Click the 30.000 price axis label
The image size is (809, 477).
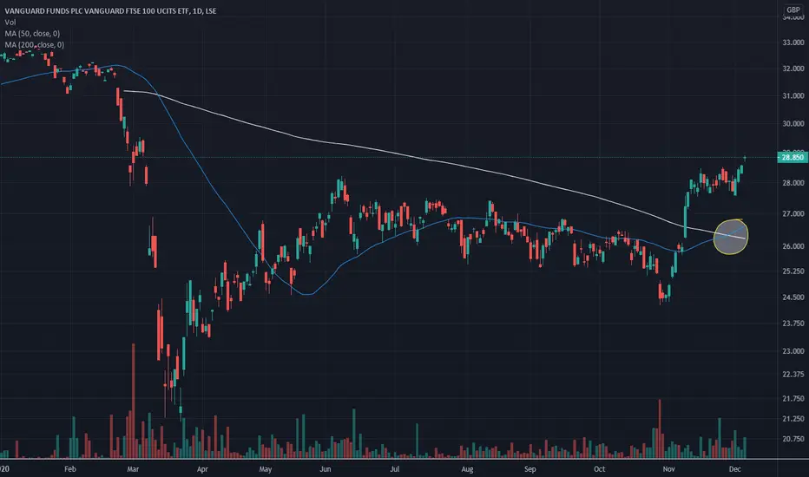(x=793, y=124)
